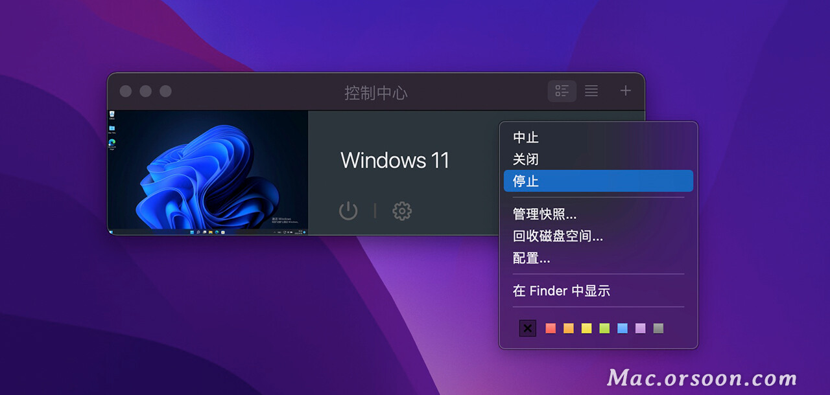This screenshot has width=830, height=395.
Task: Pick the blue color tag
Action: pyautogui.click(x=622, y=328)
